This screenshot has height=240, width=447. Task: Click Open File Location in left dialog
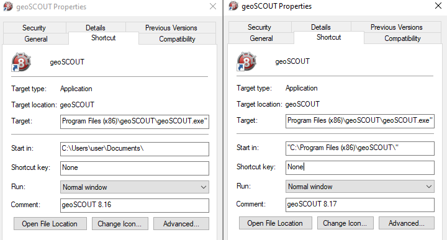pos(50,224)
